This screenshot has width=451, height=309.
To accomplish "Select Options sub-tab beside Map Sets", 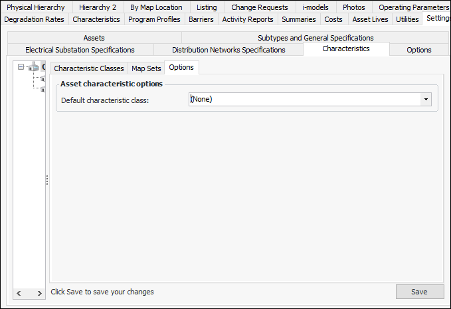I will (181, 67).
